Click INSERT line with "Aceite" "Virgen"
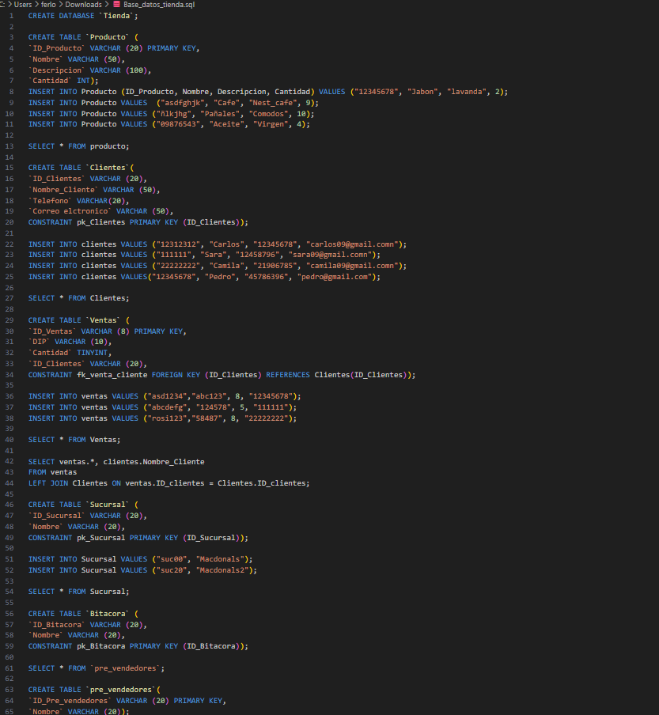This screenshot has width=659, height=715. (169, 124)
